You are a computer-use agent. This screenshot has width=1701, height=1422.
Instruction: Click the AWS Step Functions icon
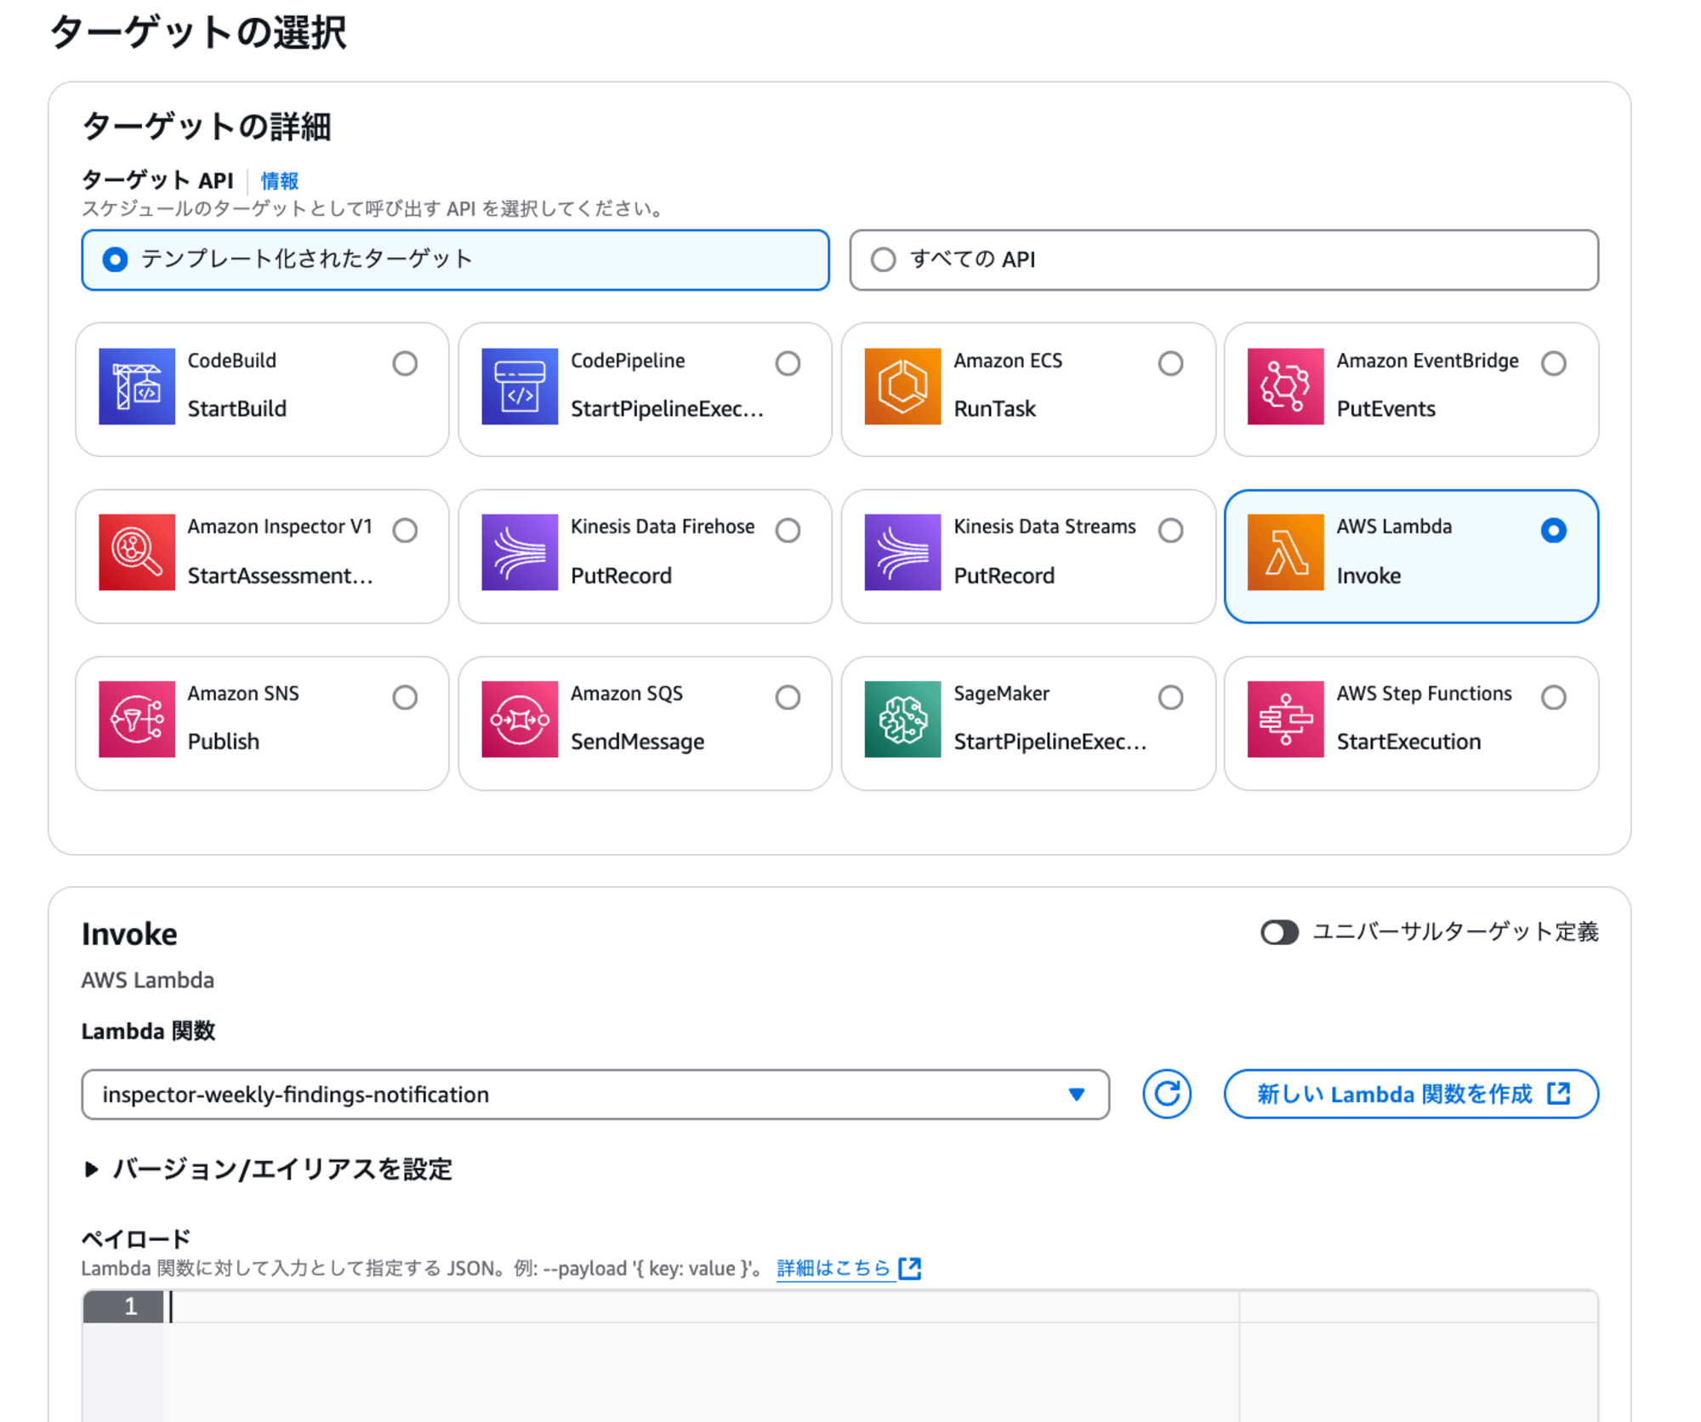(x=1285, y=719)
